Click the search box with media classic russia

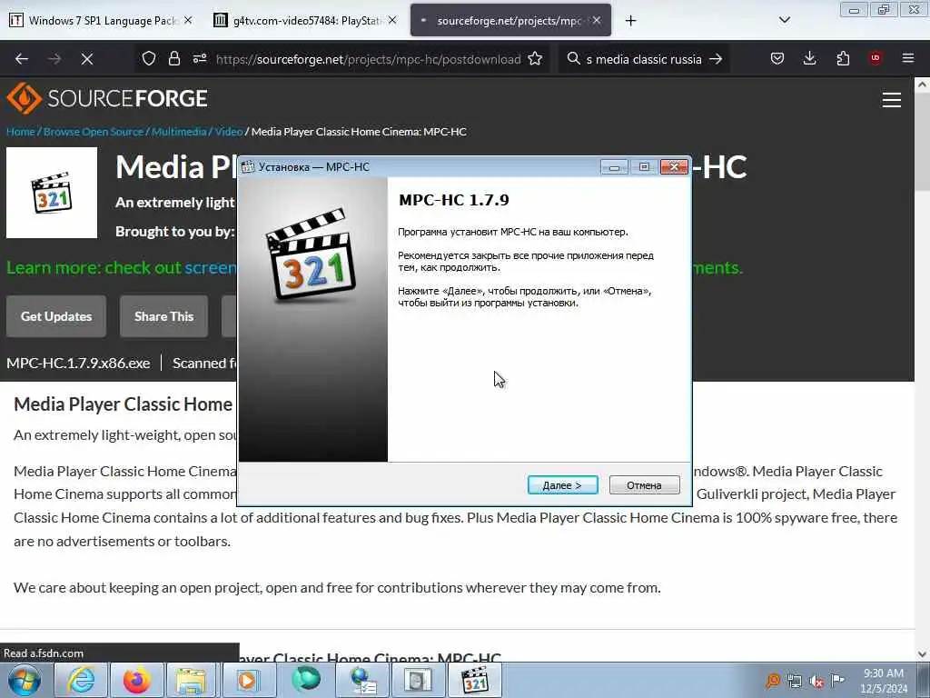click(x=644, y=59)
